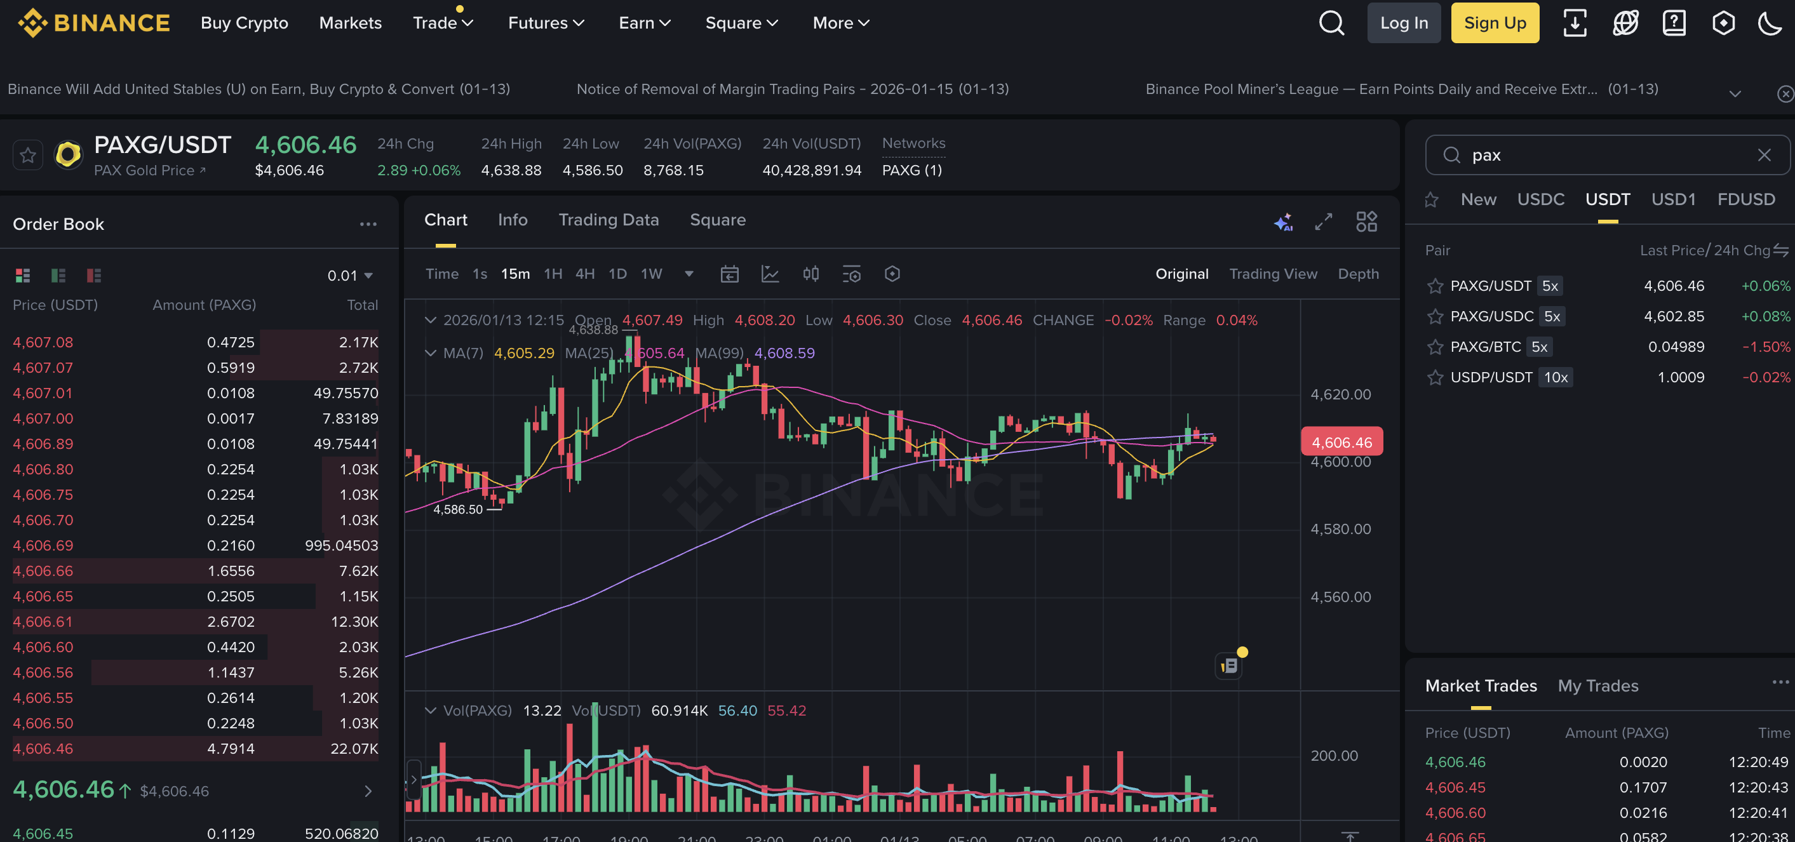Open the Futures menu dropdown
Viewport: 1795px width, 842px height.
(546, 23)
